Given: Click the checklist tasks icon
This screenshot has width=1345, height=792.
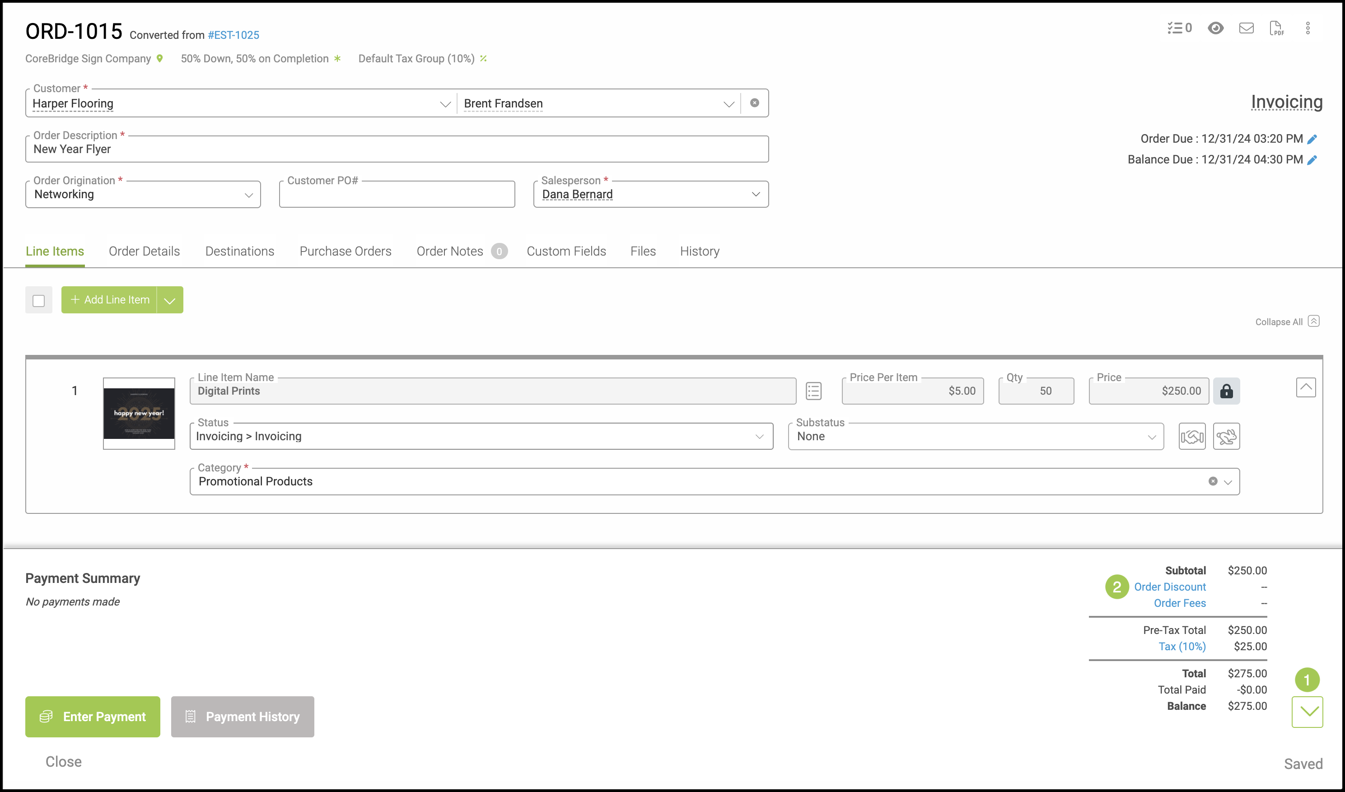Looking at the screenshot, I should 1179,28.
